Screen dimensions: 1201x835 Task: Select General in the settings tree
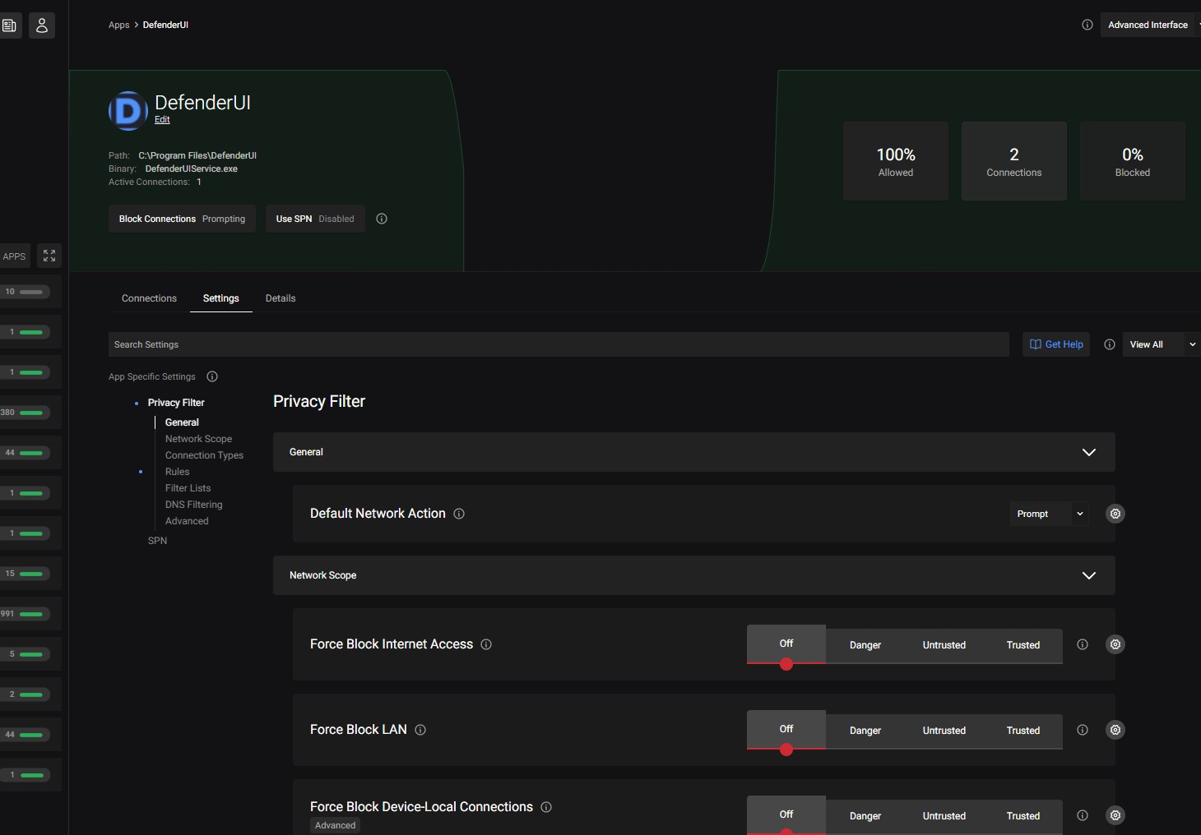coord(182,422)
